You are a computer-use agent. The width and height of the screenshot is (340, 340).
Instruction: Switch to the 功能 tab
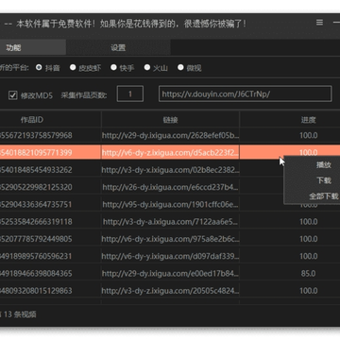[x=32, y=47]
